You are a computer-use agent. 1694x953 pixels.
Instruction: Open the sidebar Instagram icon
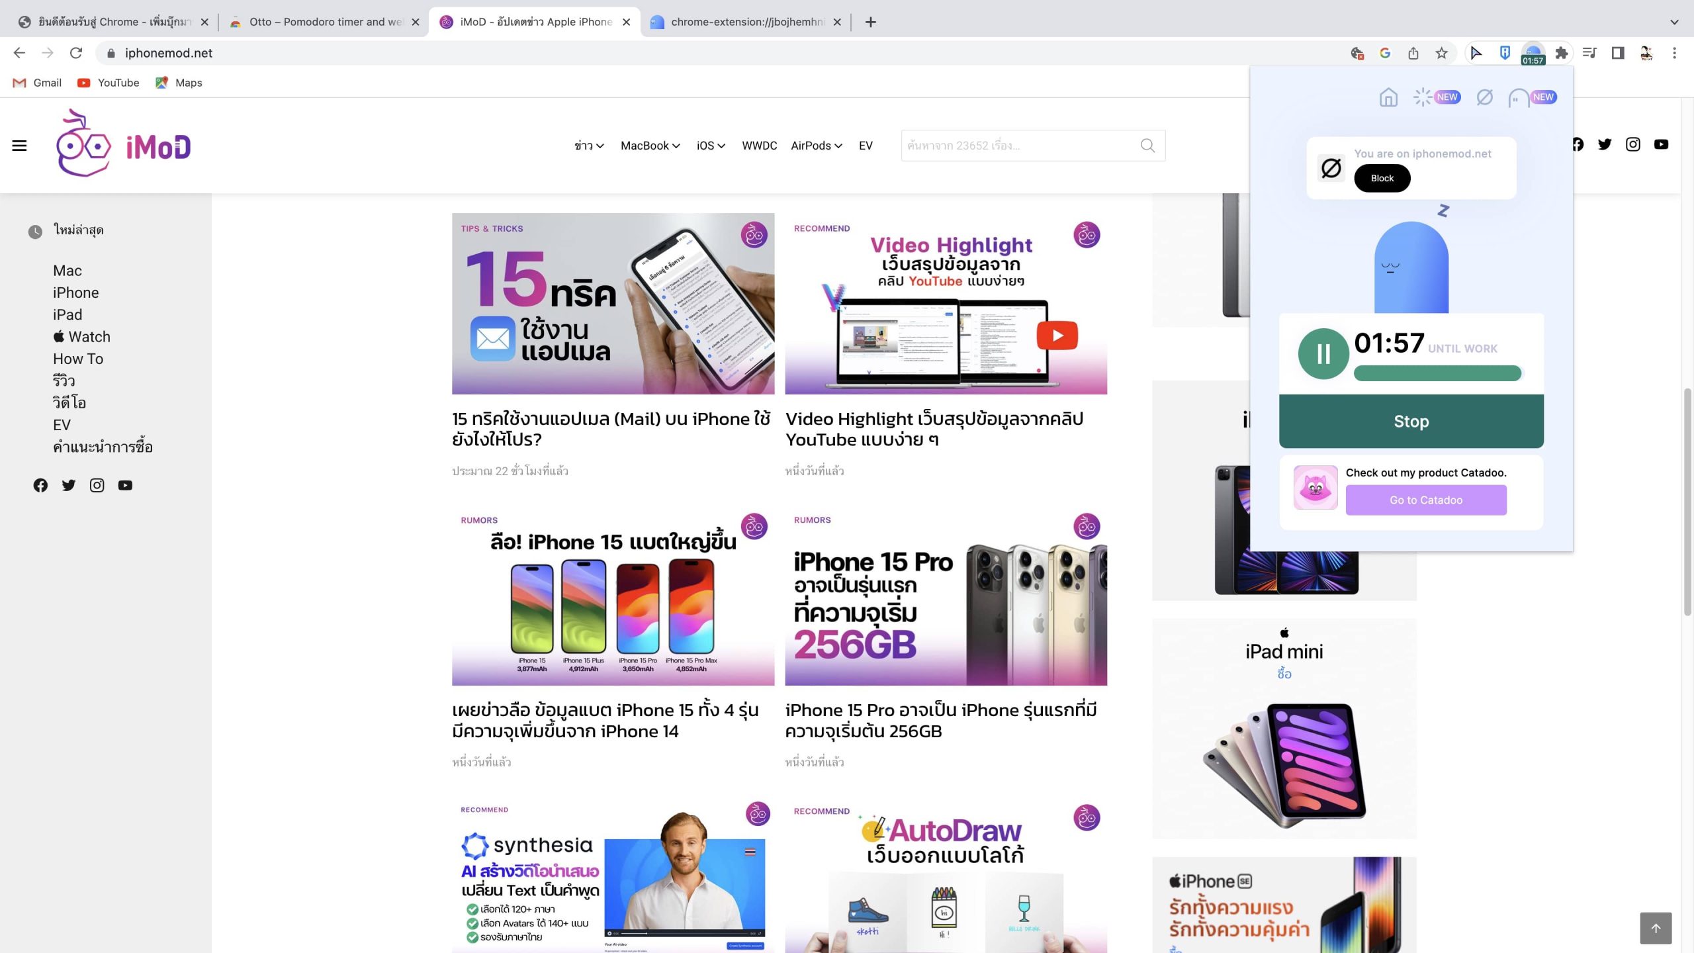(97, 485)
